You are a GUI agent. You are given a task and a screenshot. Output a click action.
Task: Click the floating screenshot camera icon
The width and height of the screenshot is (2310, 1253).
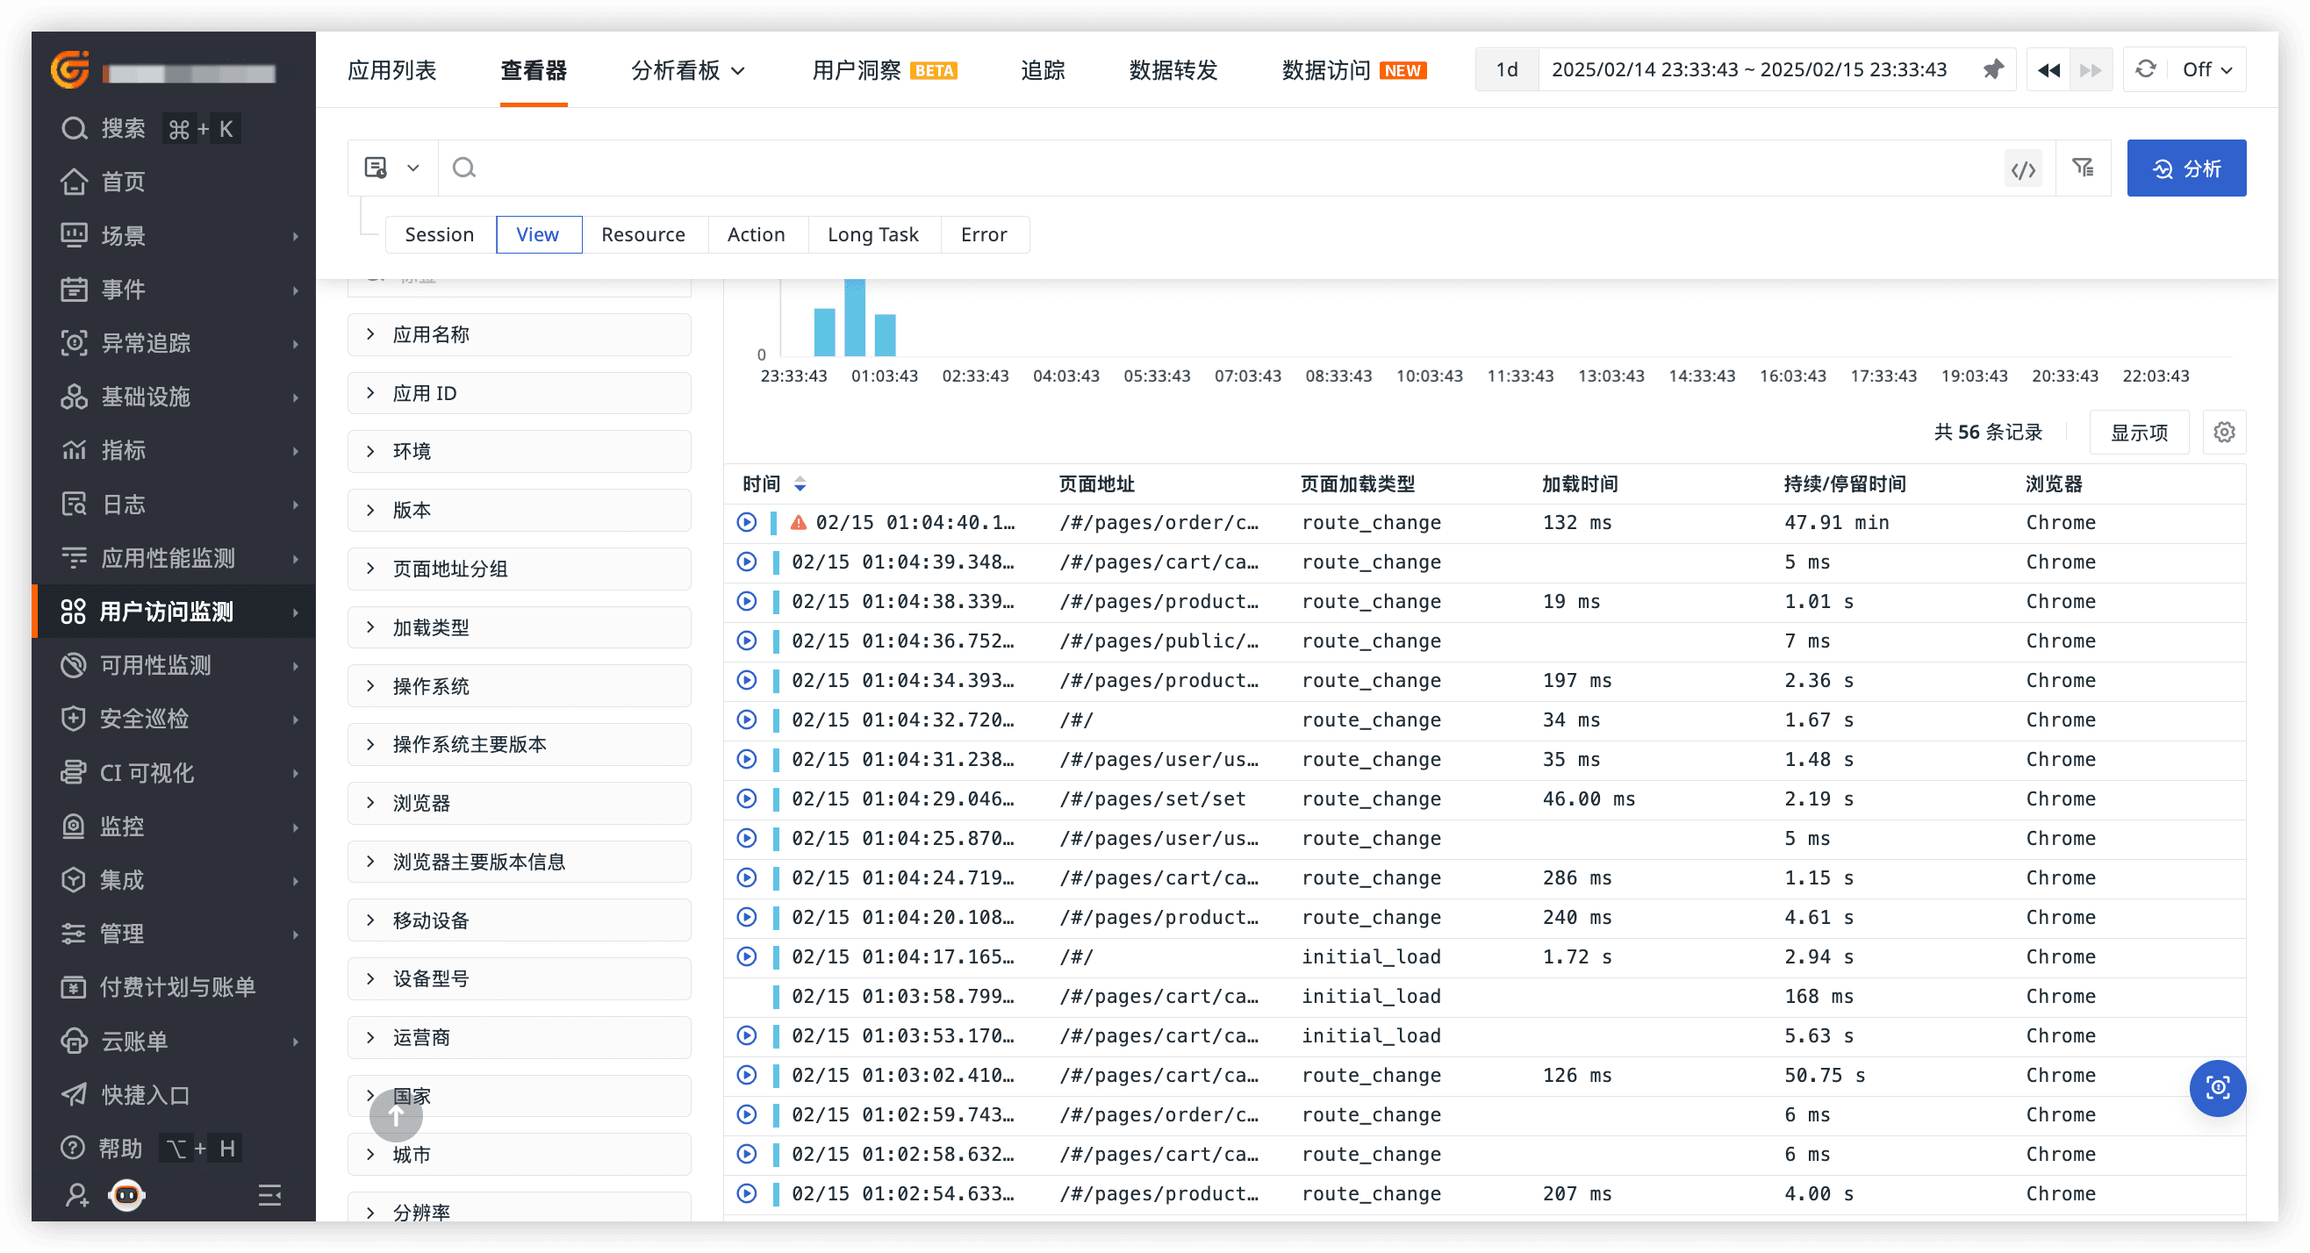[x=2217, y=1088]
